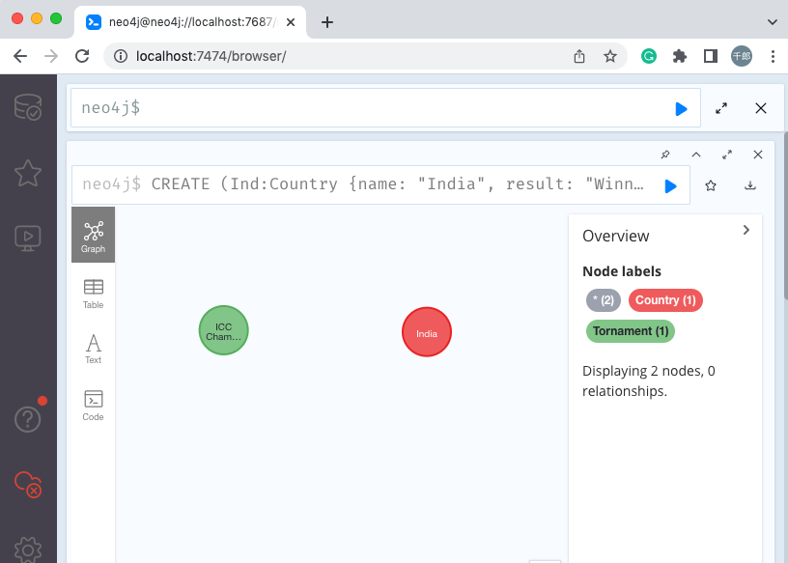Switch to the Graph view
Screen dimensions: 788x563
click(93, 235)
